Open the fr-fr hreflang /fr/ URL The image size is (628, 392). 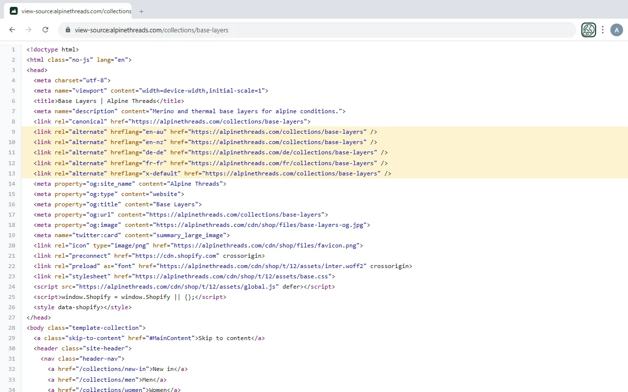[x=283, y=163]
